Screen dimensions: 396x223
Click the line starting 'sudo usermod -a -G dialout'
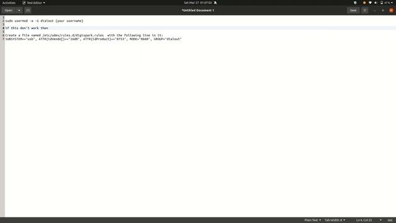tap(44, 20)
